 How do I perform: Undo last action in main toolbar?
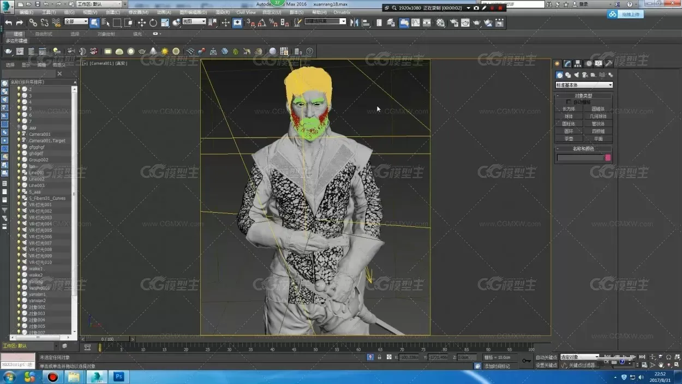(x=8, y=22)
